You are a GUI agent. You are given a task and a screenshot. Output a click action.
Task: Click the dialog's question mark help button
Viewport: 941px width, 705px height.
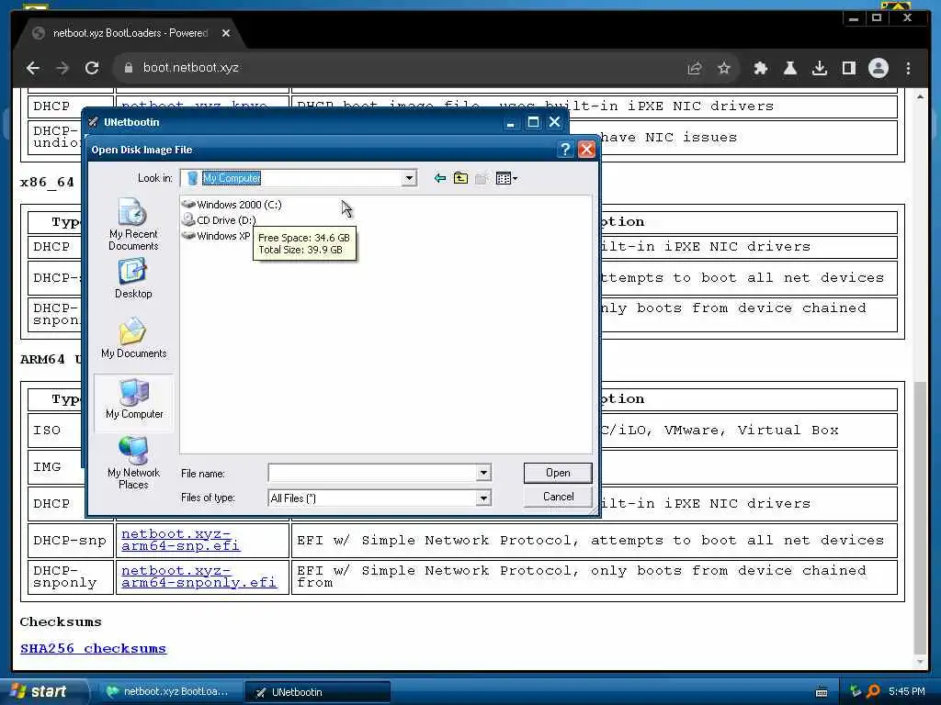click(x=565, y=150)
